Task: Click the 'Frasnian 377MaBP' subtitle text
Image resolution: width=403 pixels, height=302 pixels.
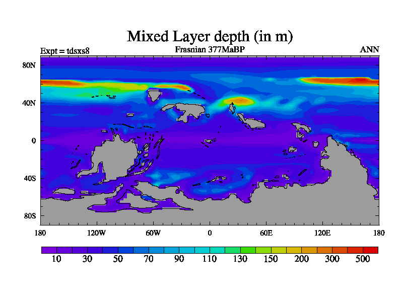Action: tap(210, 49)
